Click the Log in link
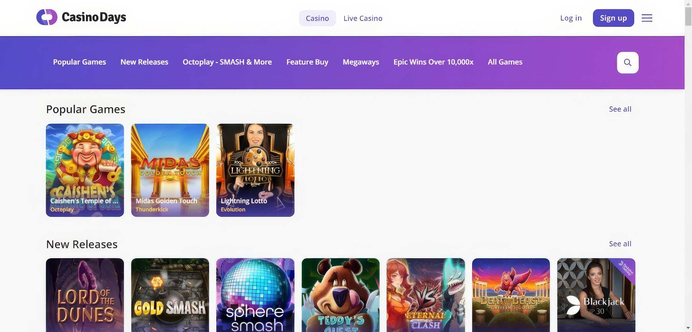This screenshot has height=332, width=692. (571, 18)
